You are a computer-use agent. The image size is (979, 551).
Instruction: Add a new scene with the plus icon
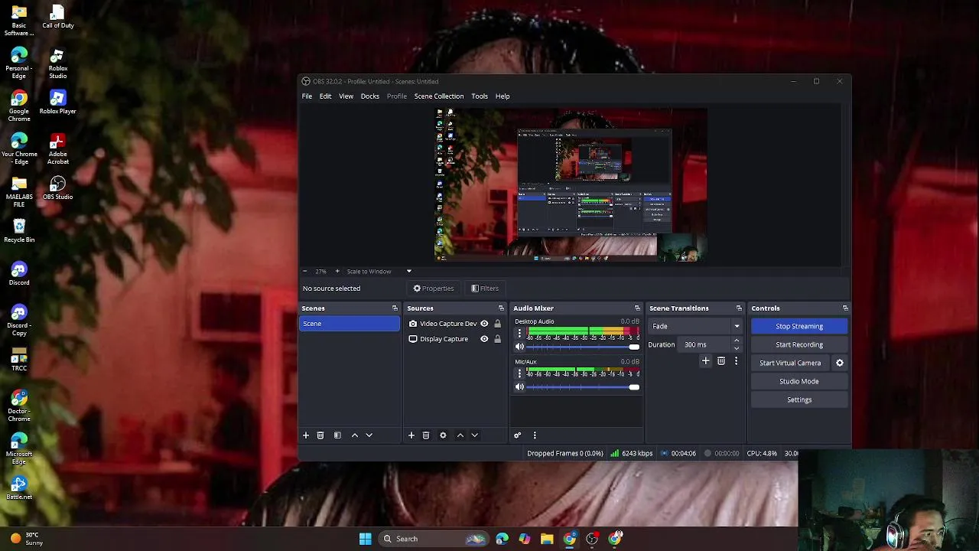(x=306, y=435)
